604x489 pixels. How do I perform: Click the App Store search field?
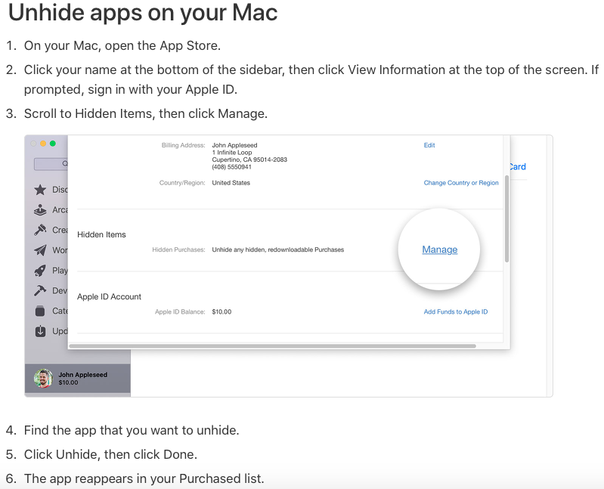pyautogui.click(x=51, y=164)
